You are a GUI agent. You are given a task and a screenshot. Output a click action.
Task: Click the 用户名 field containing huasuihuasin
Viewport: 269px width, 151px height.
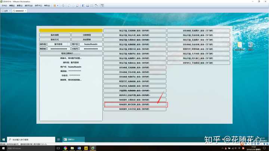point(91,44)
